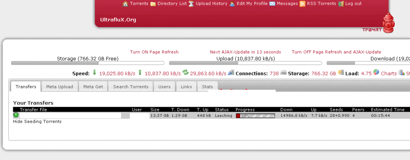Image resolution: width=410 pixels, height=160 pixels.
Task: Click the red fire hydrant logo
Action: pos(388,23)
